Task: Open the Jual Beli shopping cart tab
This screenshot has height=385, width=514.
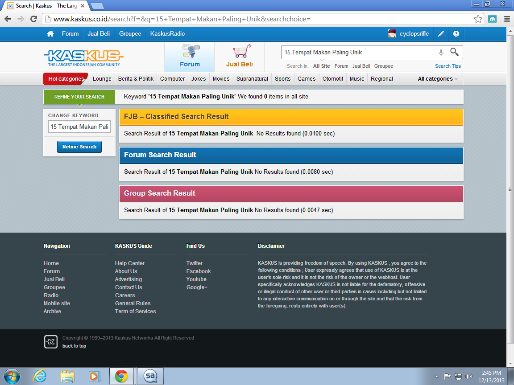Action: pos(239,56)
